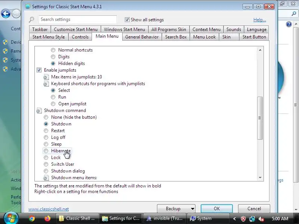Click the search magnifier icon beside Search settings
Image resolution: width=299 pixels, height=224 pixels.
click(32, 19)
